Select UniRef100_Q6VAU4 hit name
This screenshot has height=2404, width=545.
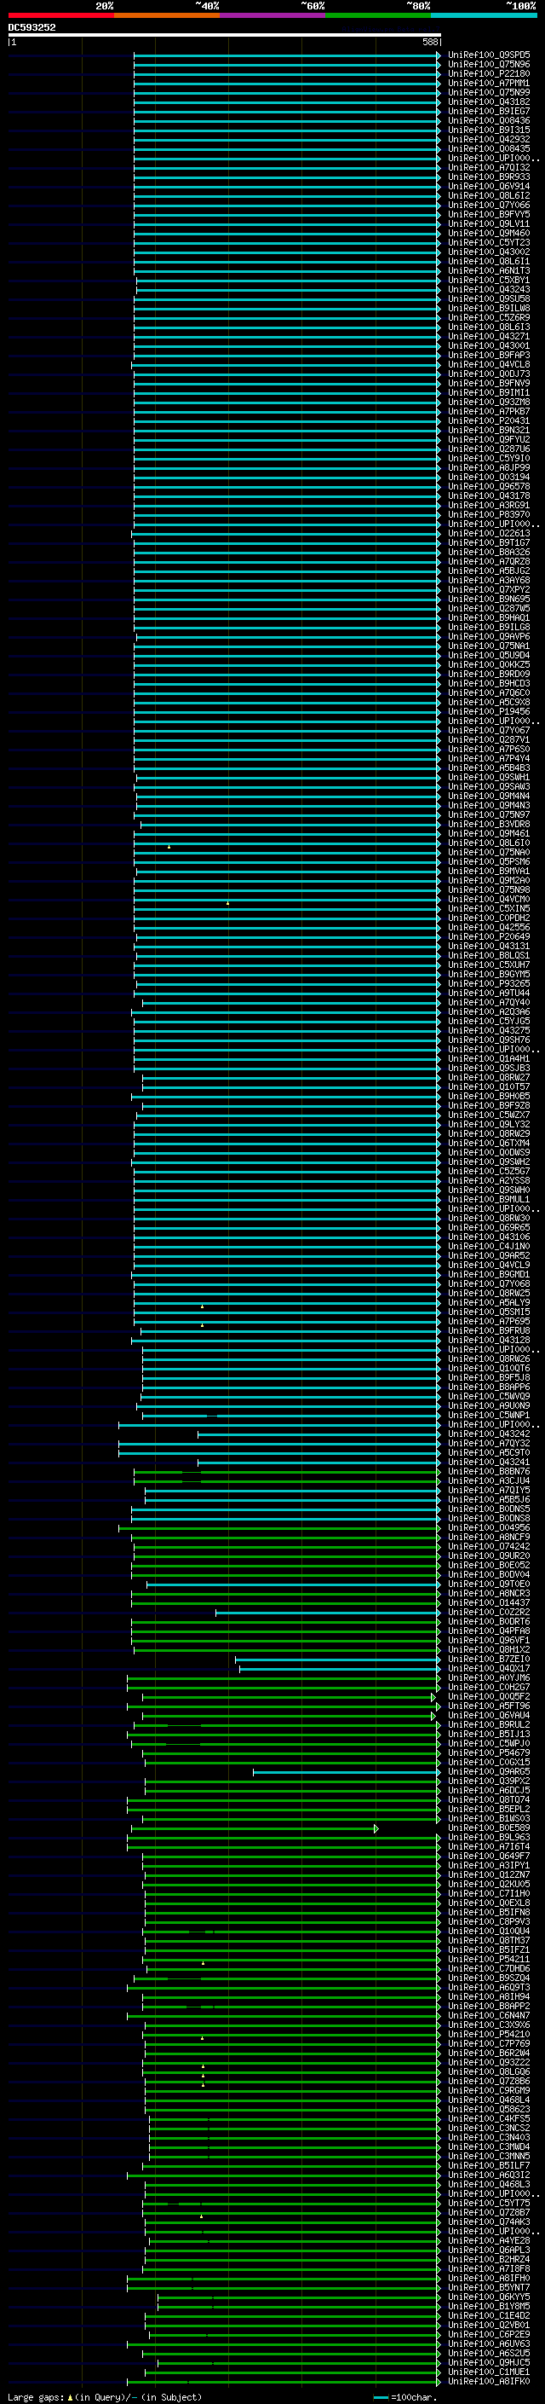[489, 1716]
